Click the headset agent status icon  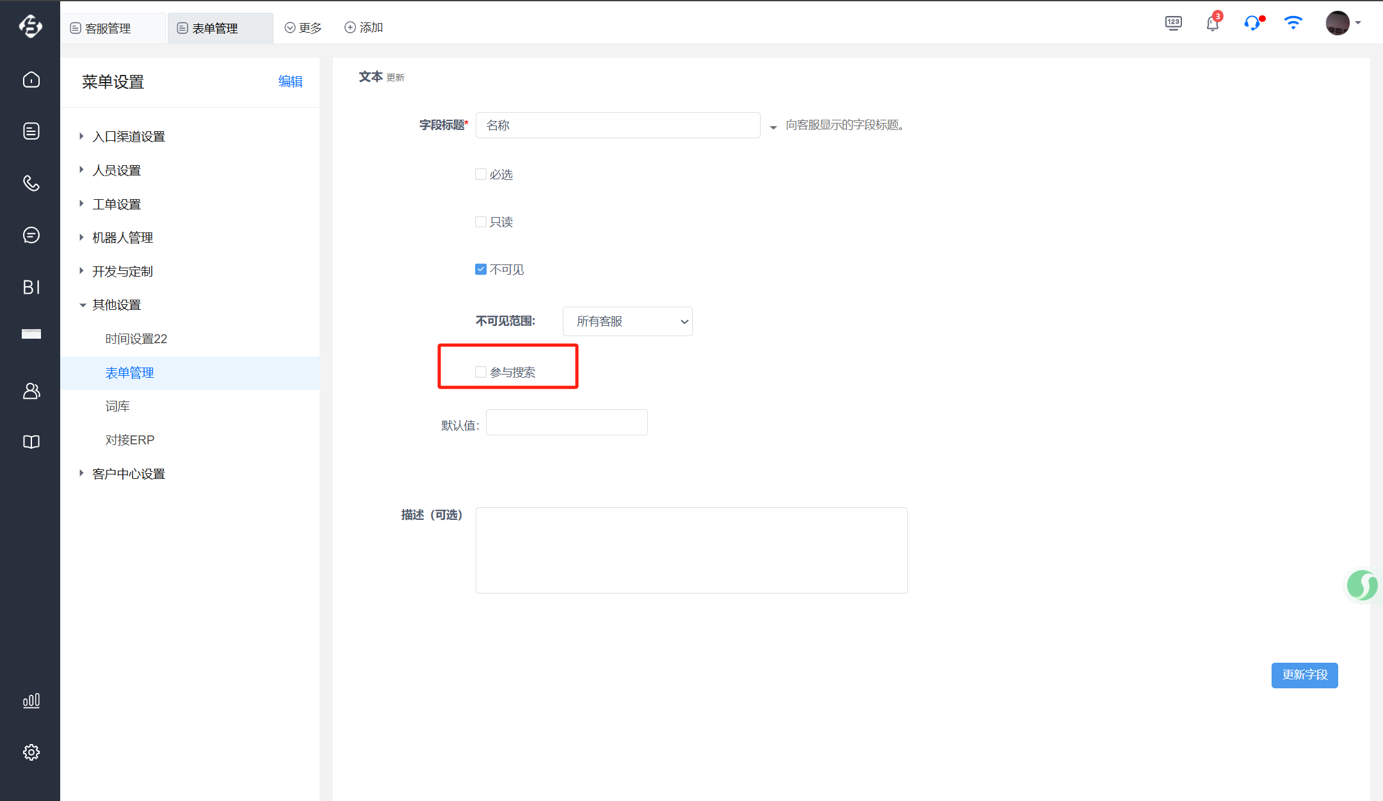coord(1254,23)
